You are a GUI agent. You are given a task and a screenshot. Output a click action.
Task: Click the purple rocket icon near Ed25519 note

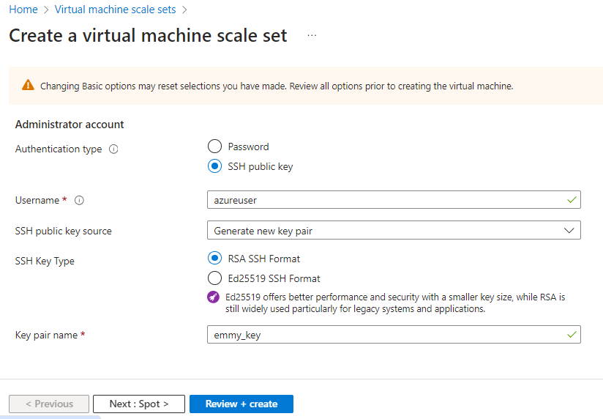(x=214, y=297)
